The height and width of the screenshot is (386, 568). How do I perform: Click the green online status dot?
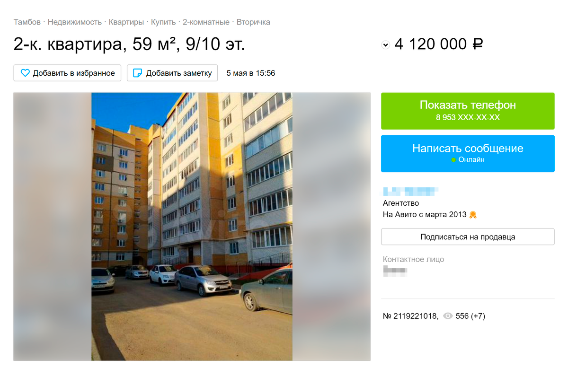(x=453, y=160)
